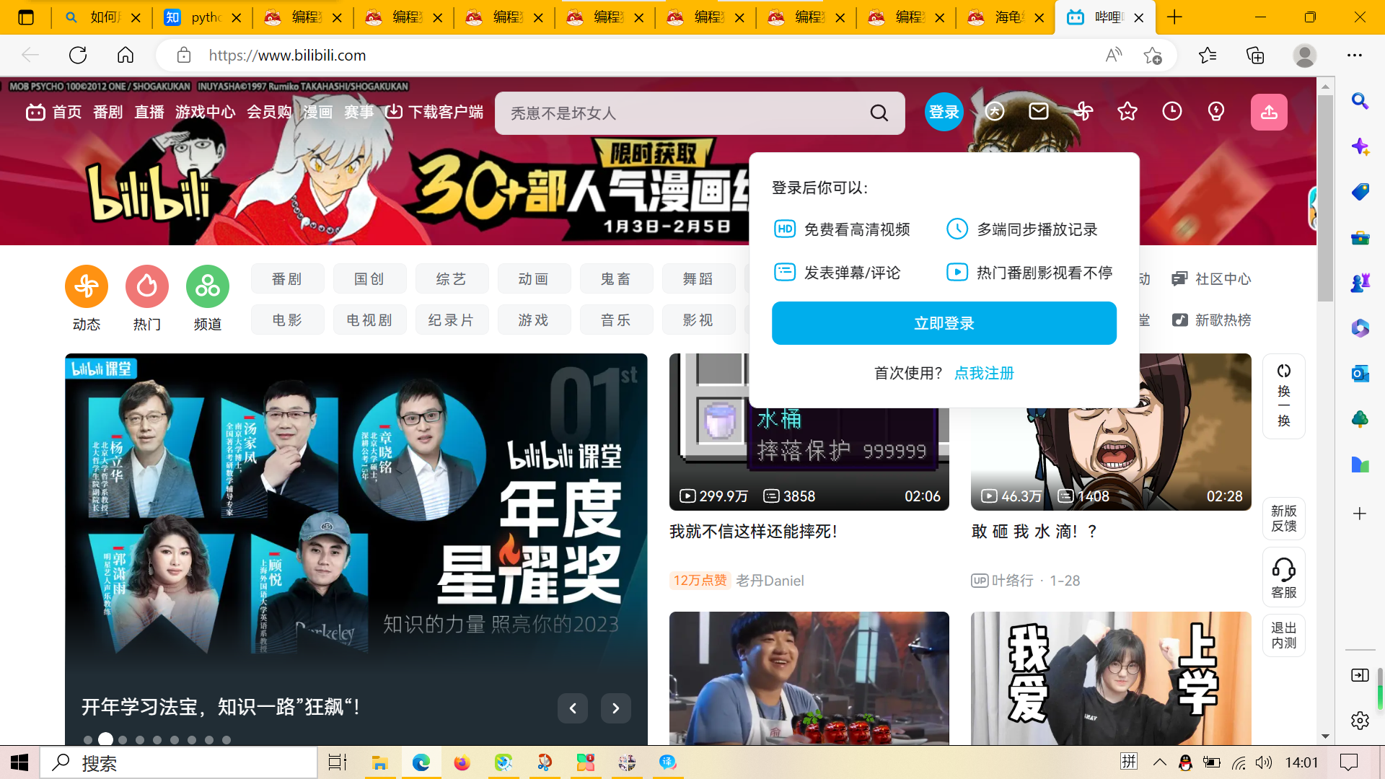Click the 点我注册 link
This screenshot has height=779, width=1385.
(x=984, y=373)
